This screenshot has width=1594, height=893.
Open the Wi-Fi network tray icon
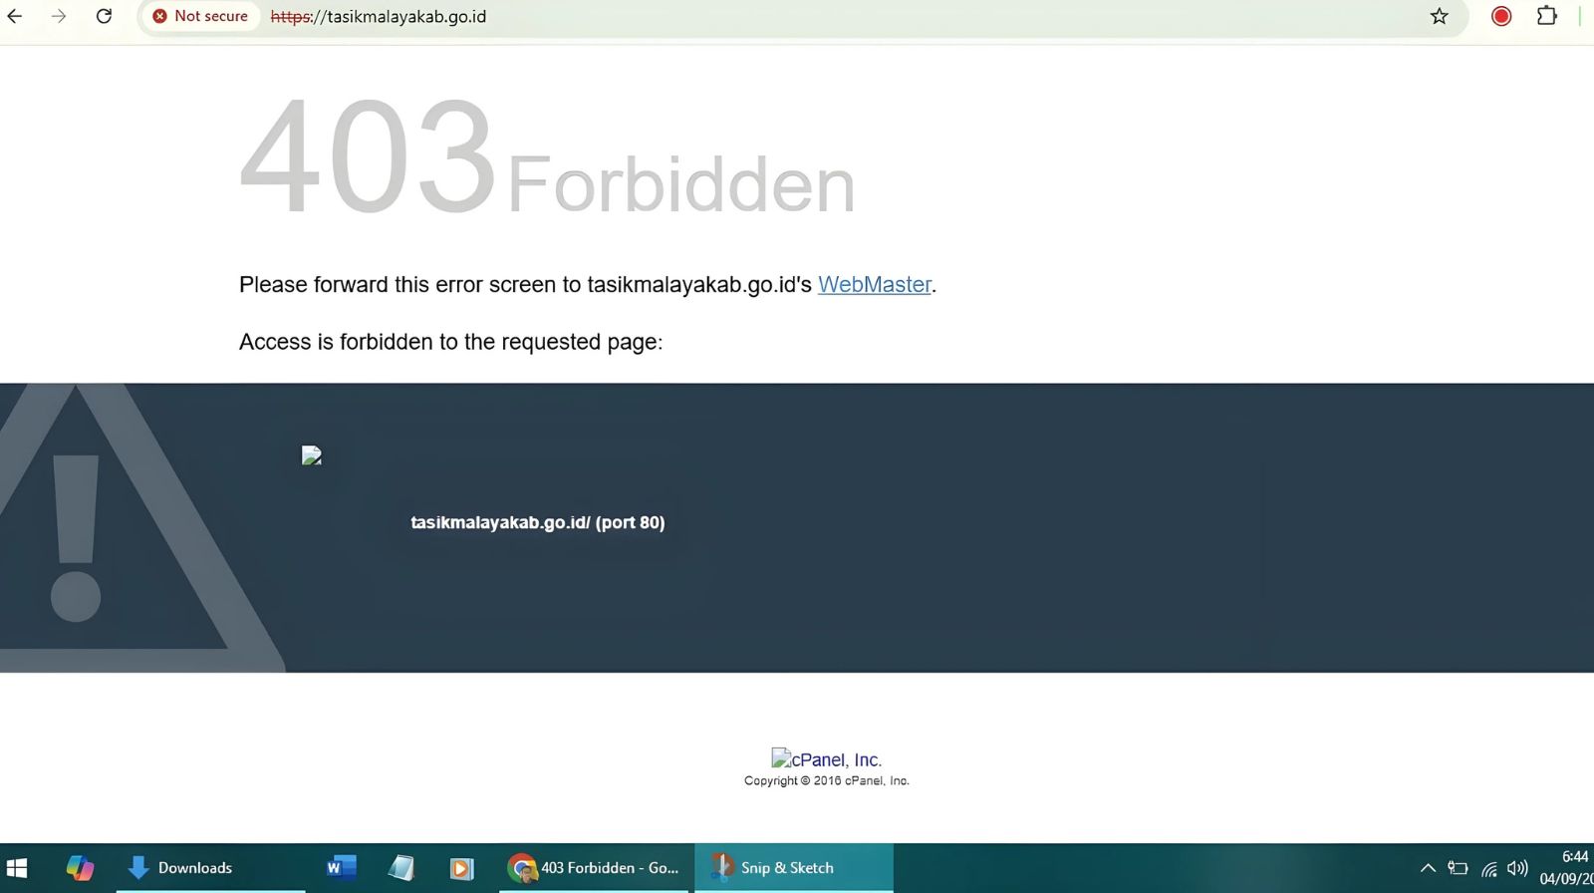1488,869
